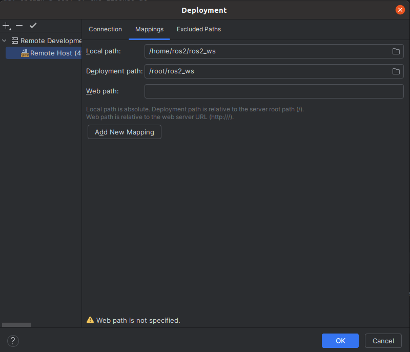Collapse the Remote Development tree group
410x352 pixels.
[x=4, y=41]
